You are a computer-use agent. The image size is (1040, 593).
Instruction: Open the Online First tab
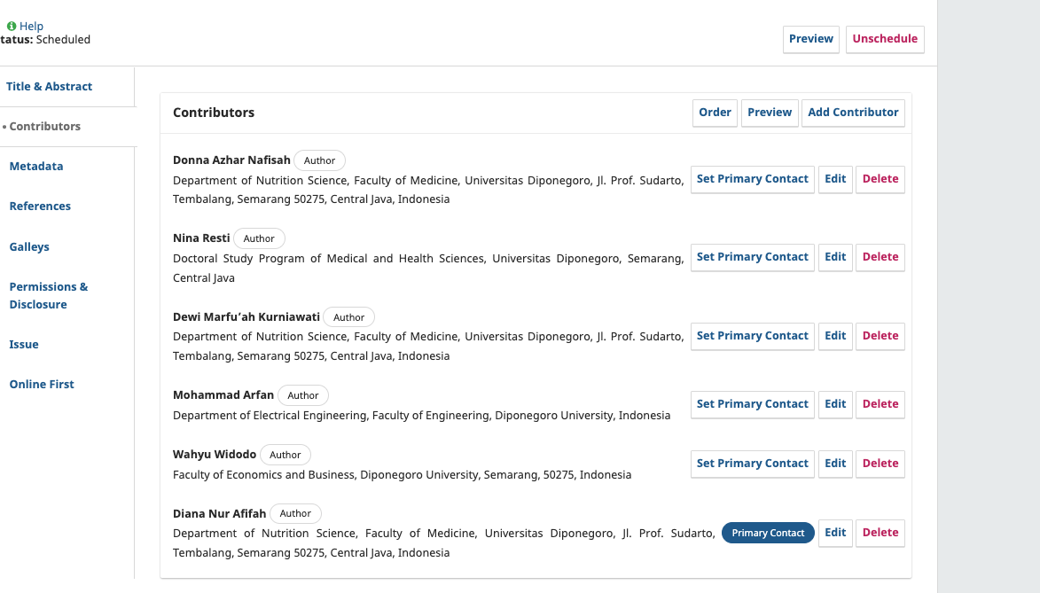42,385
